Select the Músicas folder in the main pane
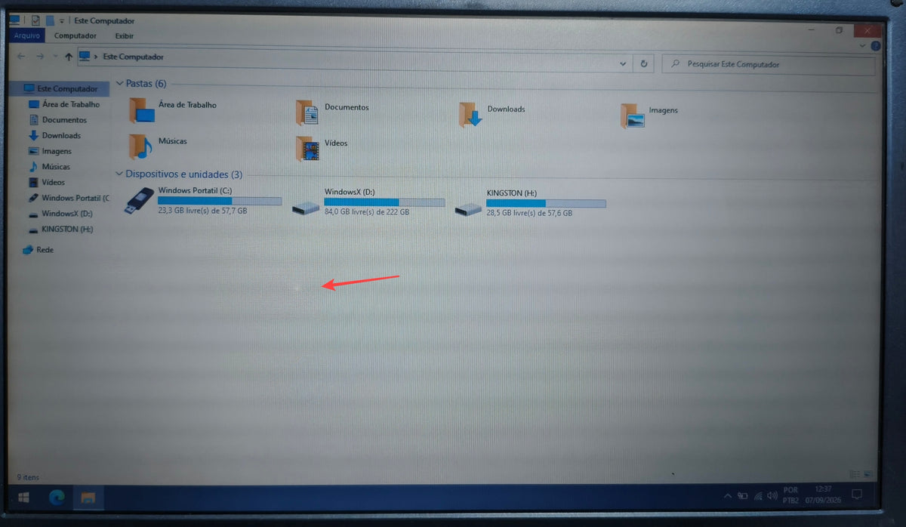Viewport: 906px width, 527px height. tap(158, 146)
